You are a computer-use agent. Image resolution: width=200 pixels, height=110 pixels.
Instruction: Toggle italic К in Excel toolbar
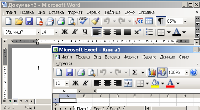click(85, 83)
